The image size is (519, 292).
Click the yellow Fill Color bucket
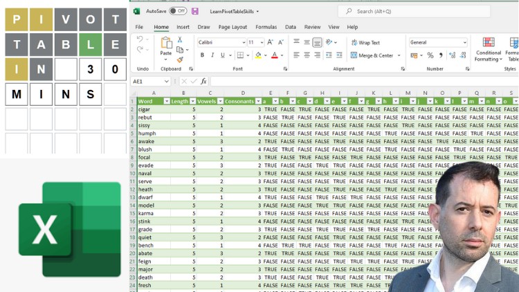click(258, 55)
